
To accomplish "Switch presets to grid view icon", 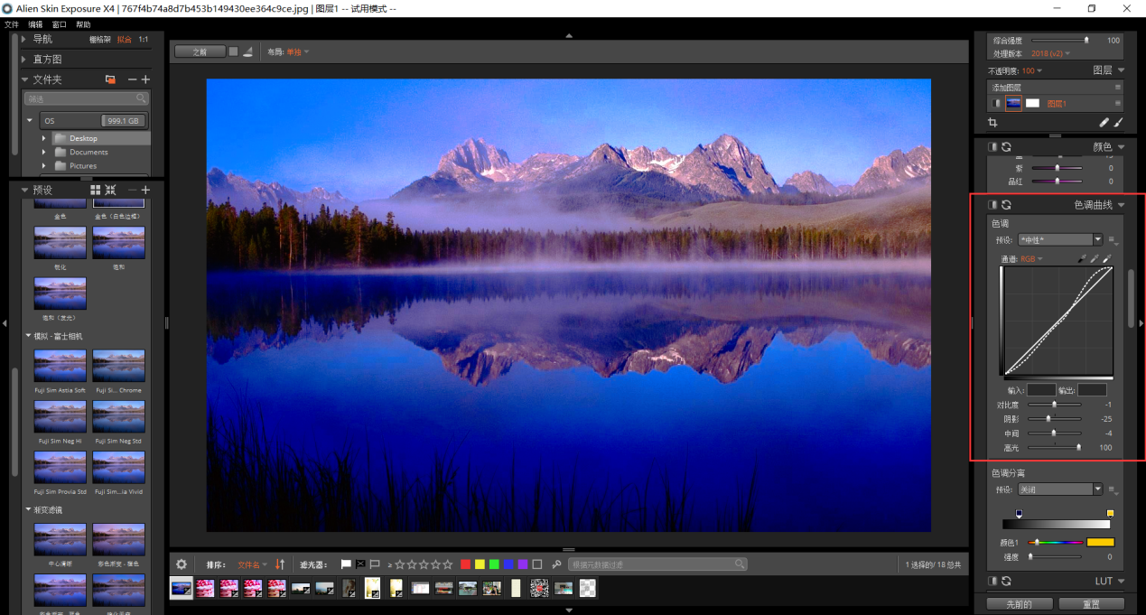I will (x=96, y=190).
